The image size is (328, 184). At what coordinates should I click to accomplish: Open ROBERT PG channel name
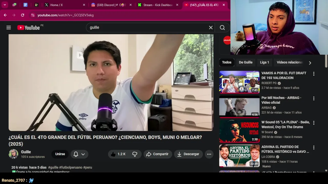(x=269, y=83)
